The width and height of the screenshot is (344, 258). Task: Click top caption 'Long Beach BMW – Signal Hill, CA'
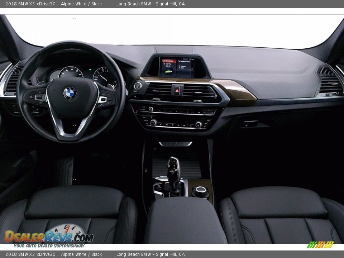[x=150, y=4]
